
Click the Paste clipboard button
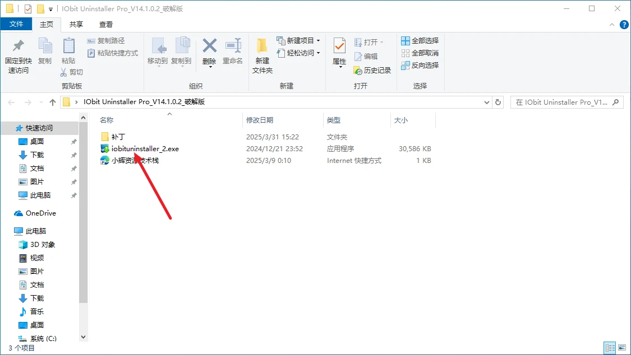pyautogui.click(x=68, y=51)
